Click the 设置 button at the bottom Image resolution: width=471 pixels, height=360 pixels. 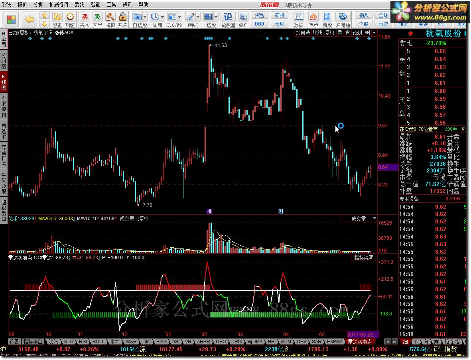[14, 341]
